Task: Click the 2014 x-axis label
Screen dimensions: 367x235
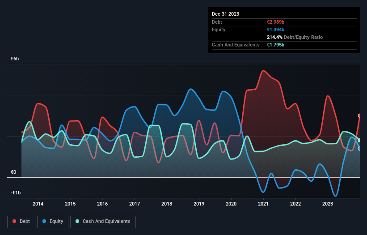Action: 38,204
